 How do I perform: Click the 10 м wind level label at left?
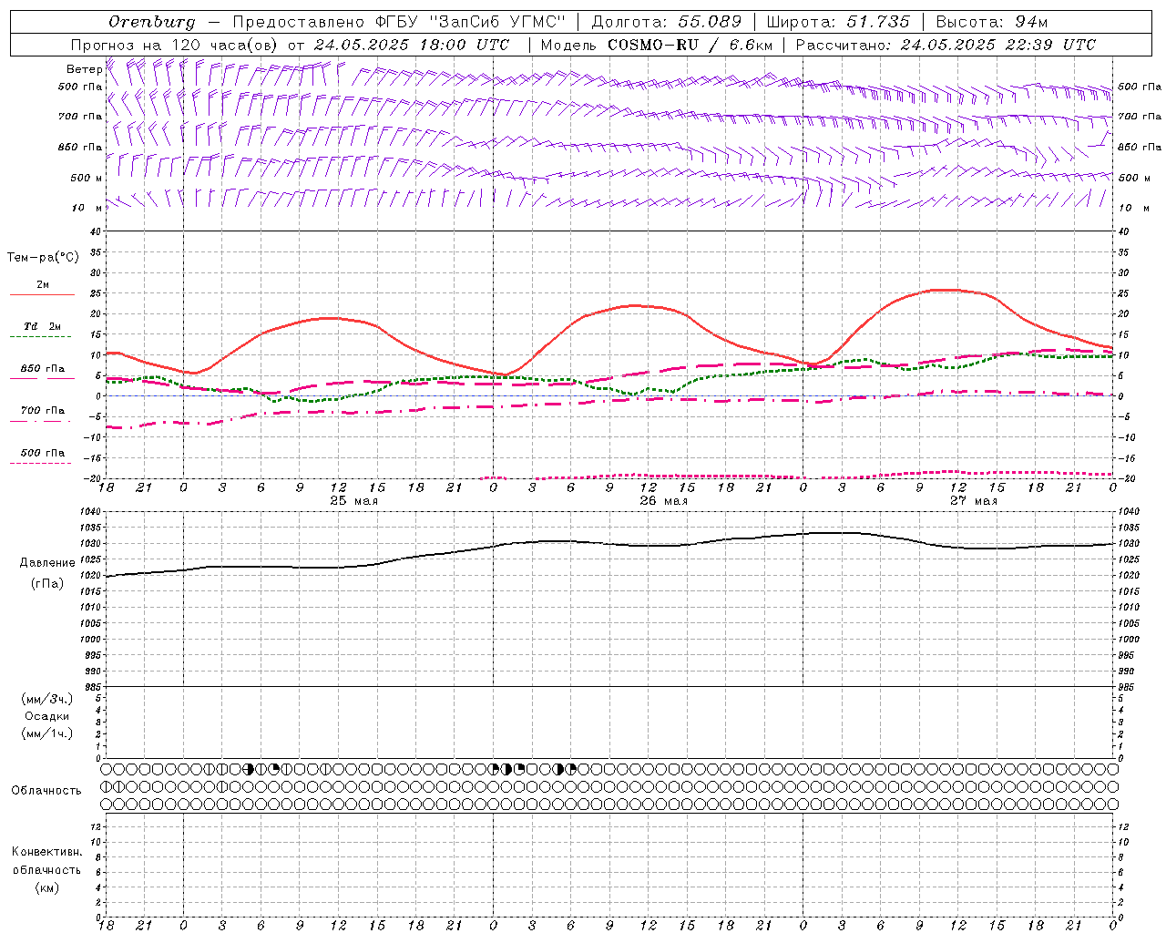pyautogui.click(x=87, y=208)
